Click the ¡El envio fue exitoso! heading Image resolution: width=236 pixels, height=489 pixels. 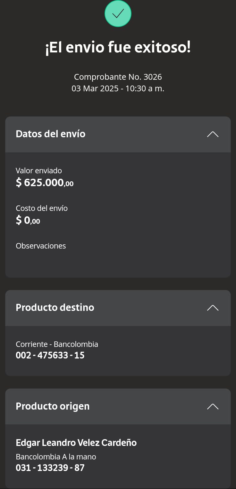tap(118, 48)
